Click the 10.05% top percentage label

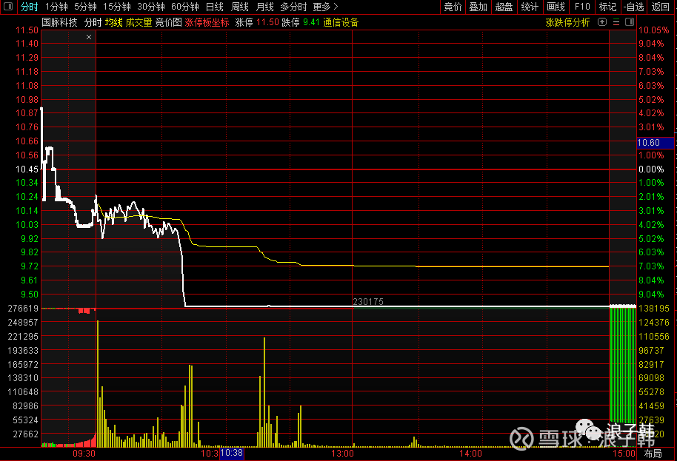pyautogui.click(x=653, y=30)
